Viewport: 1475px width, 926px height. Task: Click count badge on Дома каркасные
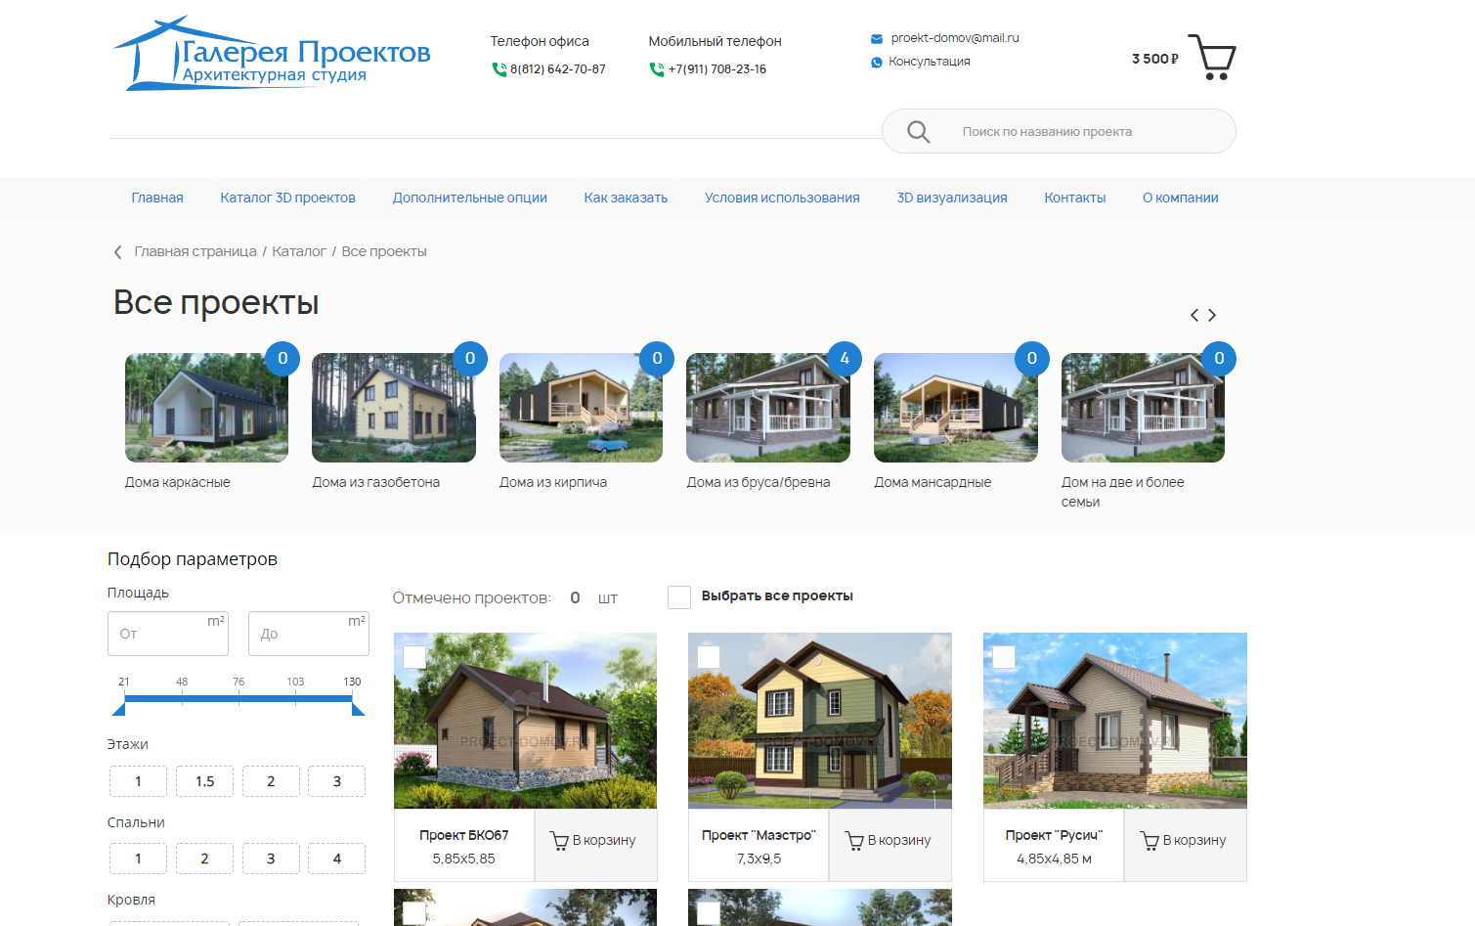coord(282,359)
